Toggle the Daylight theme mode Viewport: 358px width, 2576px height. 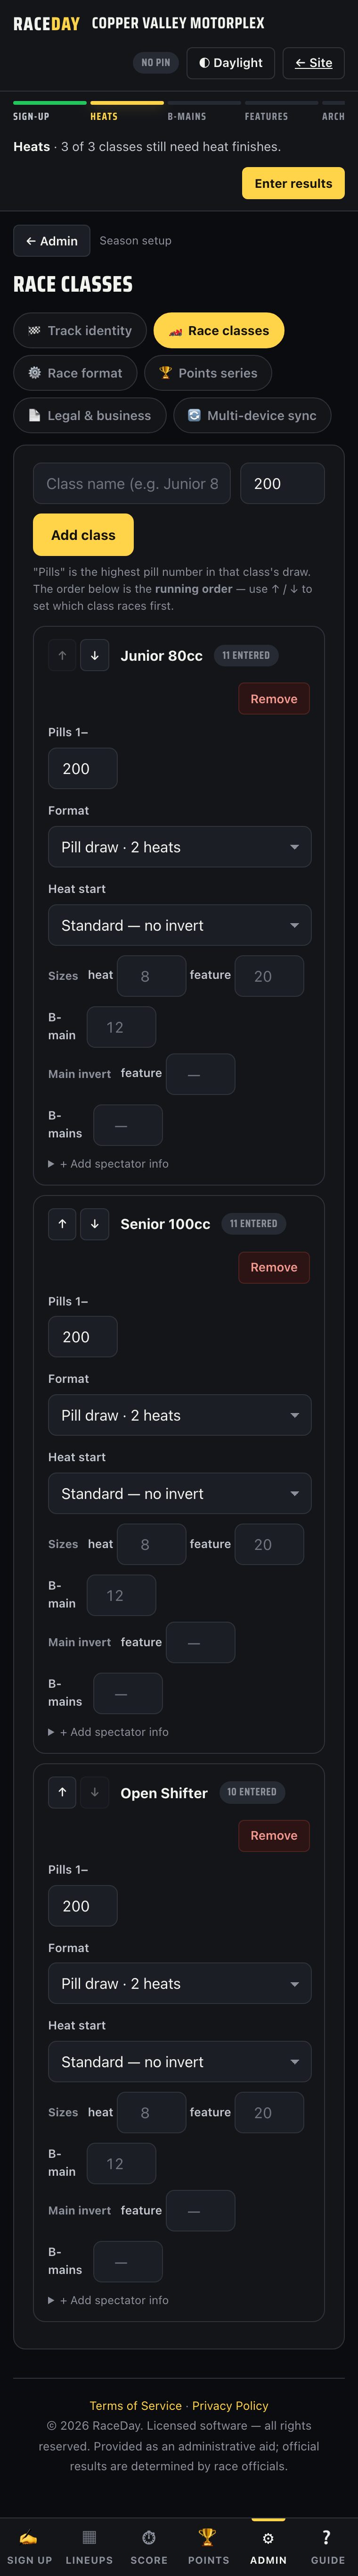coord(230,62)
